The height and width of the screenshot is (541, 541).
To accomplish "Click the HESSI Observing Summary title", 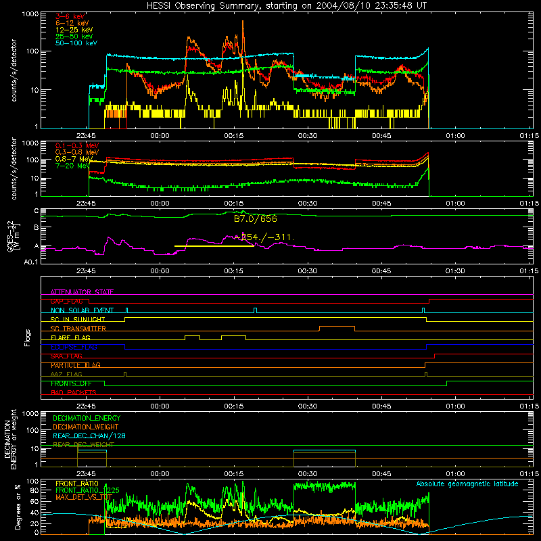I will click(x=287, y=6).
